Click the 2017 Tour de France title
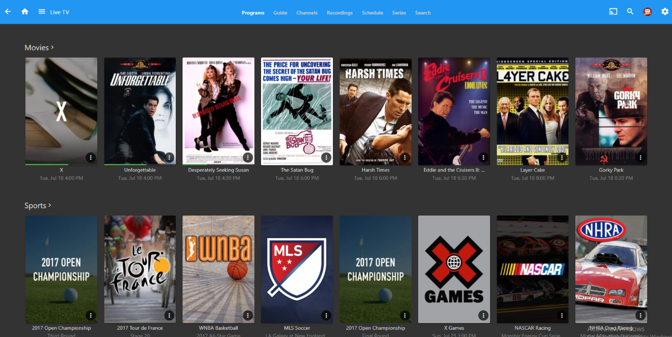 pos(140,328)
